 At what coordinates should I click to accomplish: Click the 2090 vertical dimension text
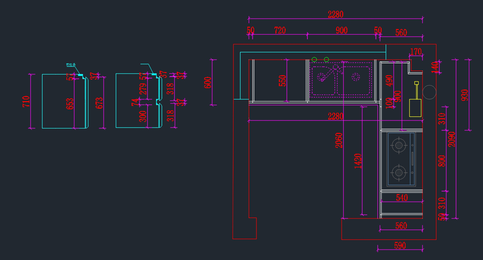tap(452, 139)
